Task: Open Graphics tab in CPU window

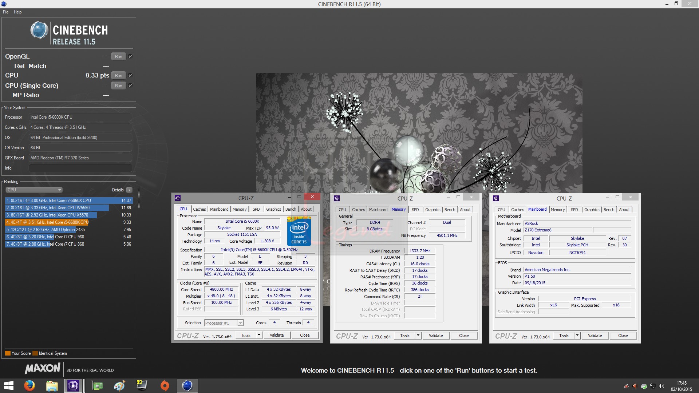Action: [x=274, y=209]
